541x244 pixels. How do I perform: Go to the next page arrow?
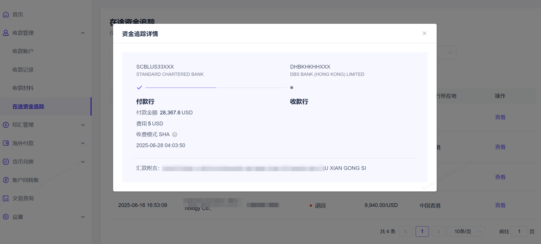pyautogui.click(x=438, y=231)
